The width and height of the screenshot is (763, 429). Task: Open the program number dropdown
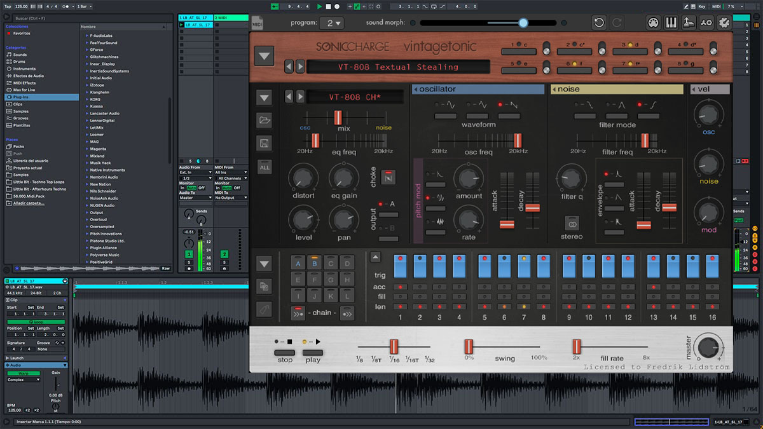(332, 23)
